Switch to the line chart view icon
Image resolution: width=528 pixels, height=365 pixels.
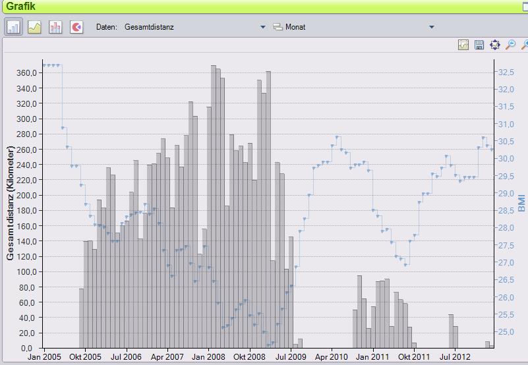point(34,27)
